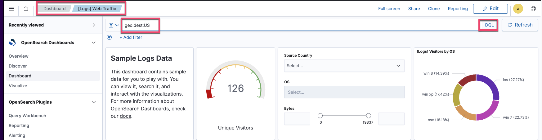Viewport: 542px width, 140px height.
Task: Switch query language via DQL button
Action: 489,25
